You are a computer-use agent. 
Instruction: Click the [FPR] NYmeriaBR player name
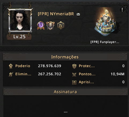[56, 14]
